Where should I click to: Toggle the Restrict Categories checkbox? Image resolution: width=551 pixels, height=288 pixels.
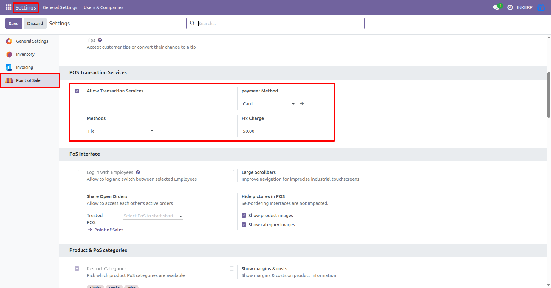click(x=77, y=269)
